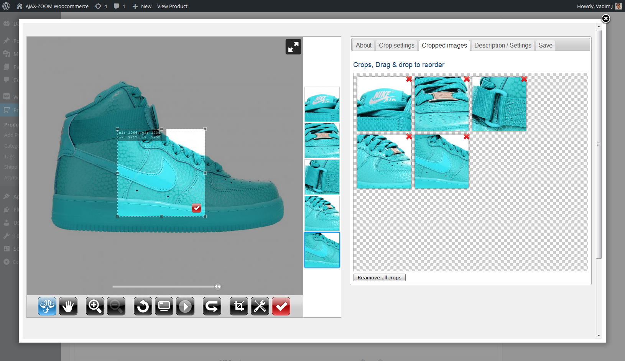Expand viewer to fullscreen with arrows icon

point(293,47)
